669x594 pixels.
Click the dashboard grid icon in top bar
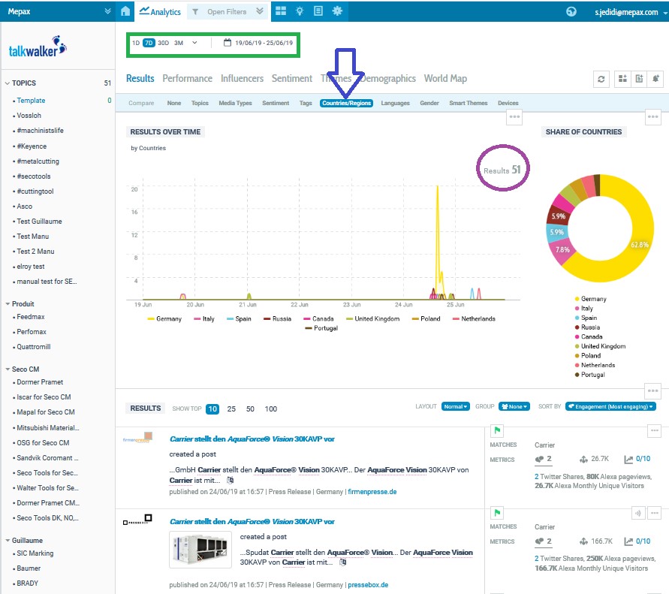[x=281, y=11]
